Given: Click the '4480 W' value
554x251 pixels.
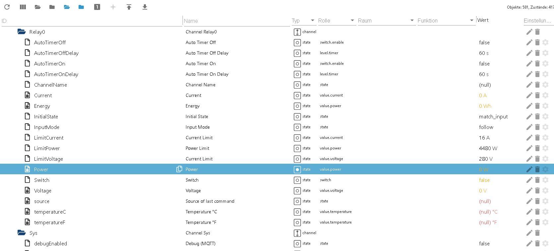Looking at the screenshot, I should pyautogui.click(x=488, y=148).
